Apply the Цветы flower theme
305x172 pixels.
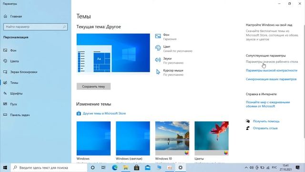(212, 138)
